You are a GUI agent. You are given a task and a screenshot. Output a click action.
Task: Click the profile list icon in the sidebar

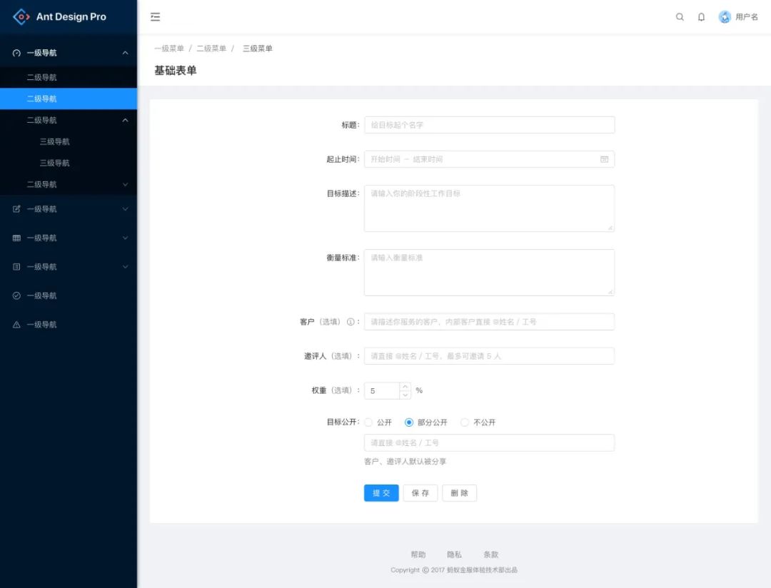pyautogui.click(x=16, y=266)
